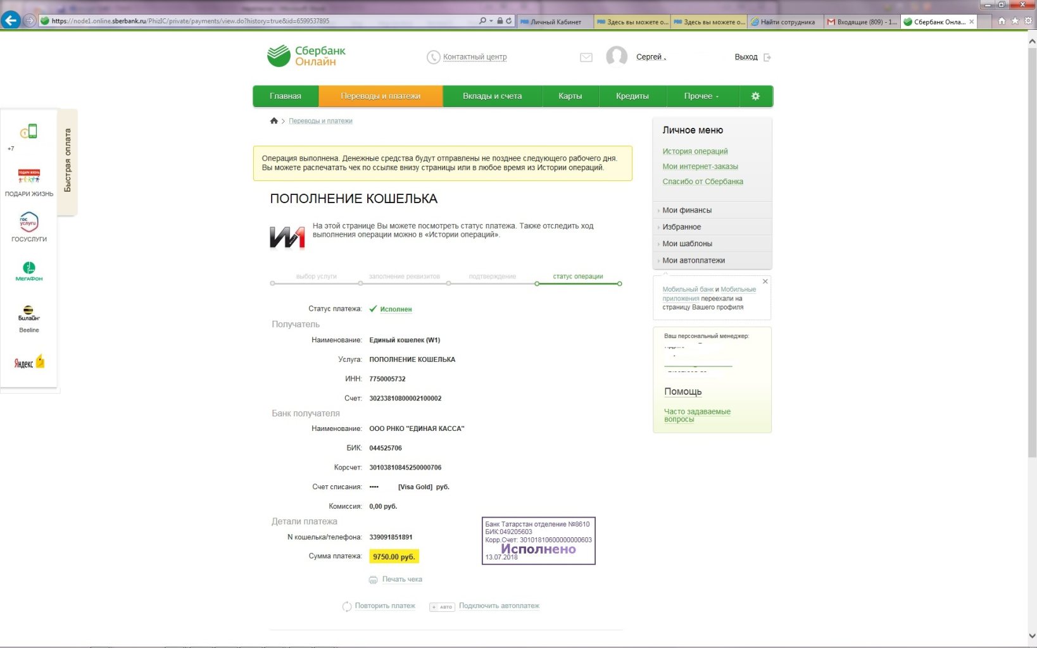Open Яндекс money quick payment icon
This screenshot has height=648, width=1037.
(x=29, y=363)
